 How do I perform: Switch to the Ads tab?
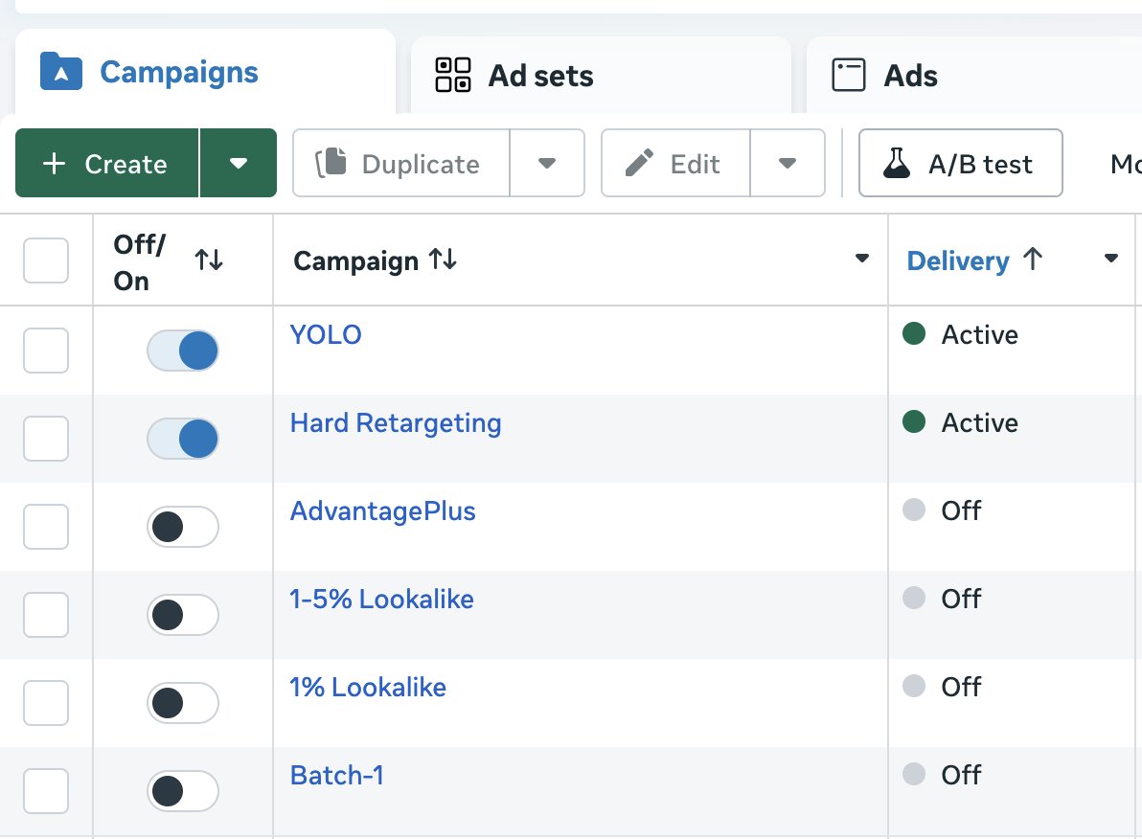pyautogui.click(x=973, y=76)
